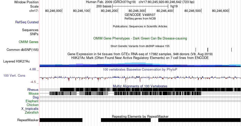Click the 80,246,000 ruler position

[x=54, y=11]
